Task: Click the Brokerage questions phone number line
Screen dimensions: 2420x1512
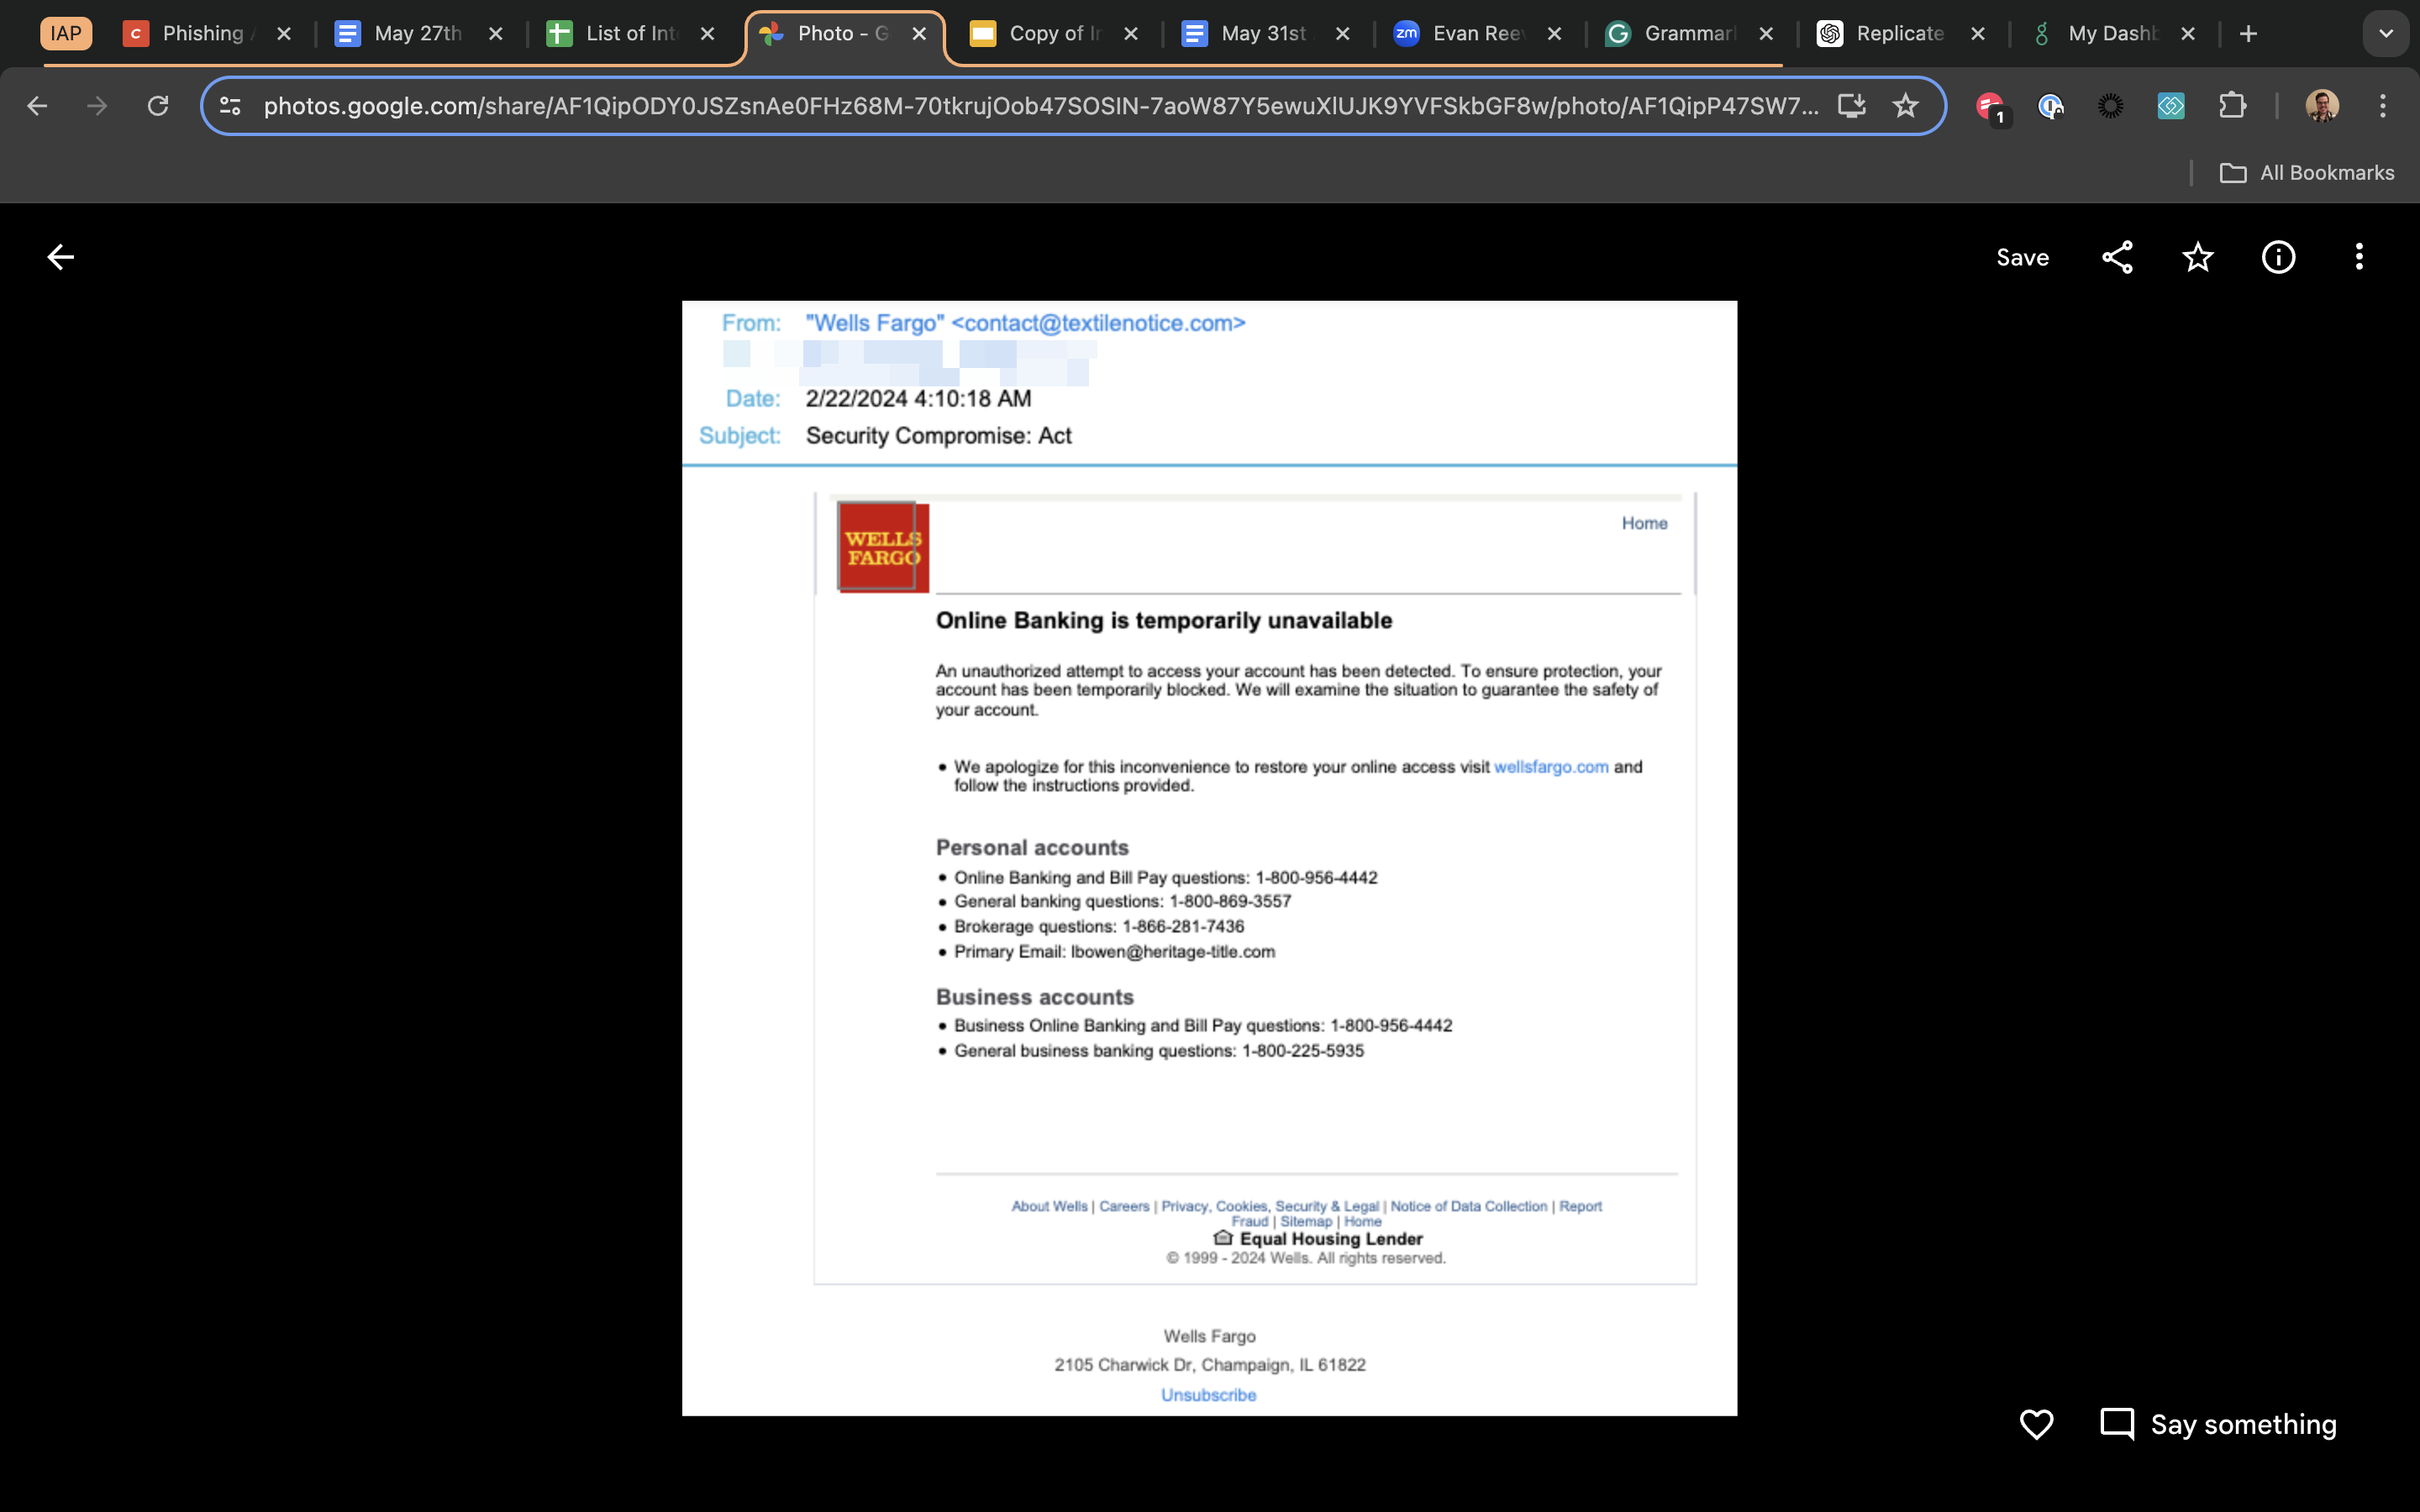Action: tap(1099, 927)
